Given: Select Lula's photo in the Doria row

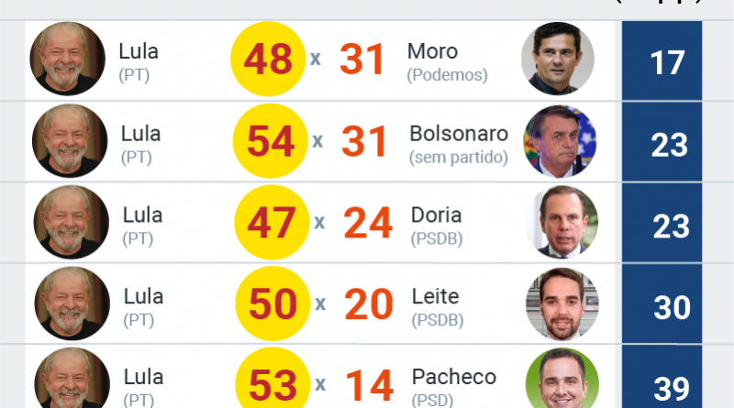Looking at the screenshot, I should [x=71, y=223].
